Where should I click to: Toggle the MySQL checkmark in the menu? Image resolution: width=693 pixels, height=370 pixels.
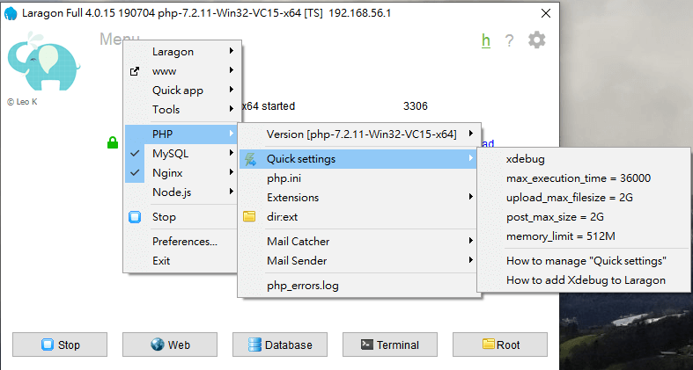(136, 154)
